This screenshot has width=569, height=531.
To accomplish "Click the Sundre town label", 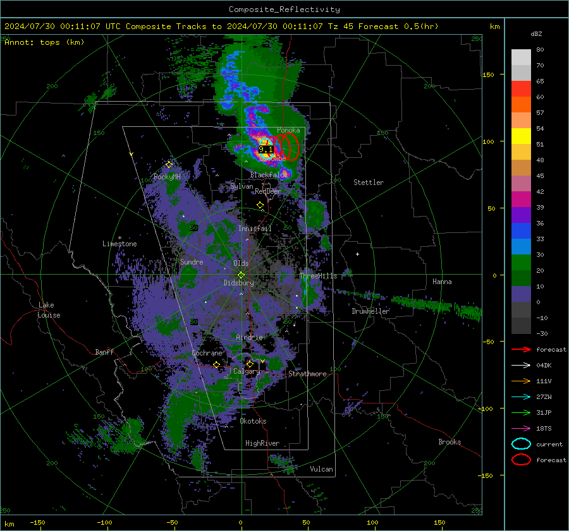I will pos(192,261).
